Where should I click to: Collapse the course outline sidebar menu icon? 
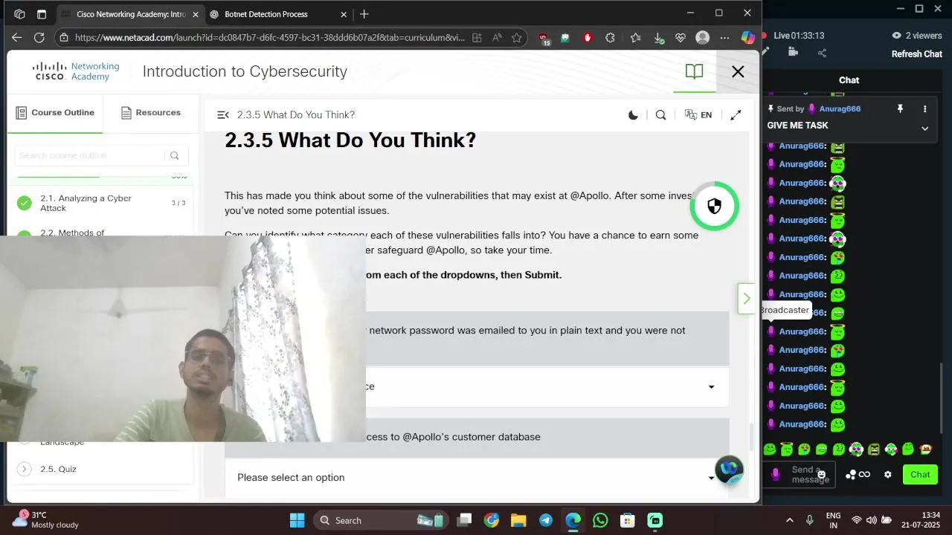[222, 115]
